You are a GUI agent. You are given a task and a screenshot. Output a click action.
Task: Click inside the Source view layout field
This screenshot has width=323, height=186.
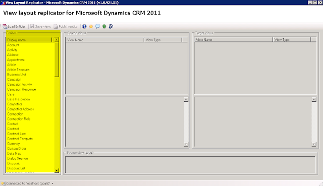click(190, 165)
